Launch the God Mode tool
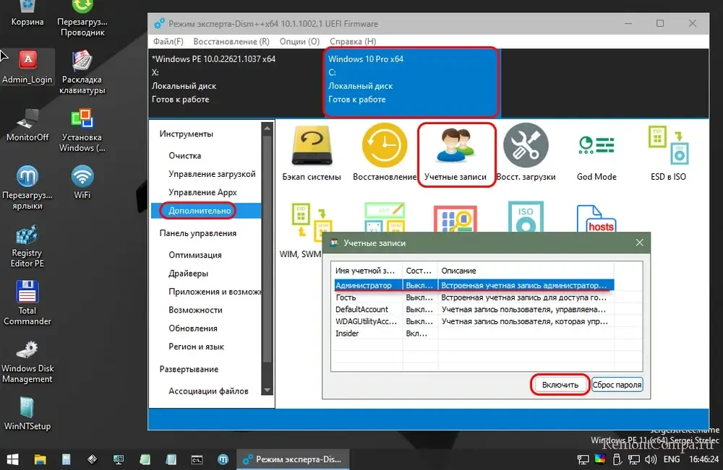 point(596,157)
